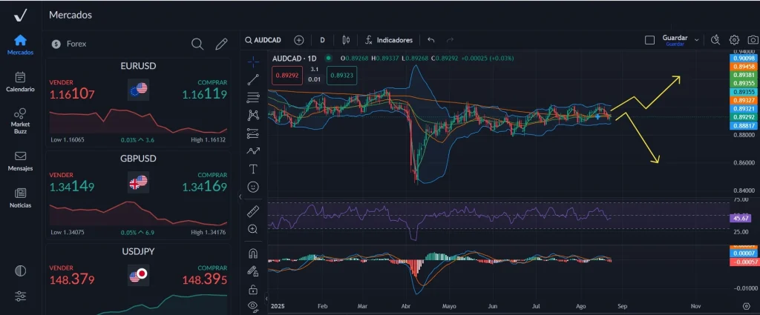Click the green buy price 0.89323 button
Screen dimensions: 760x315
[343, 76]
